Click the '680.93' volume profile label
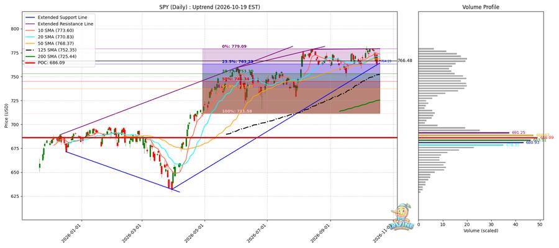Viewport: 559px width, 248px height. point(533,143)
